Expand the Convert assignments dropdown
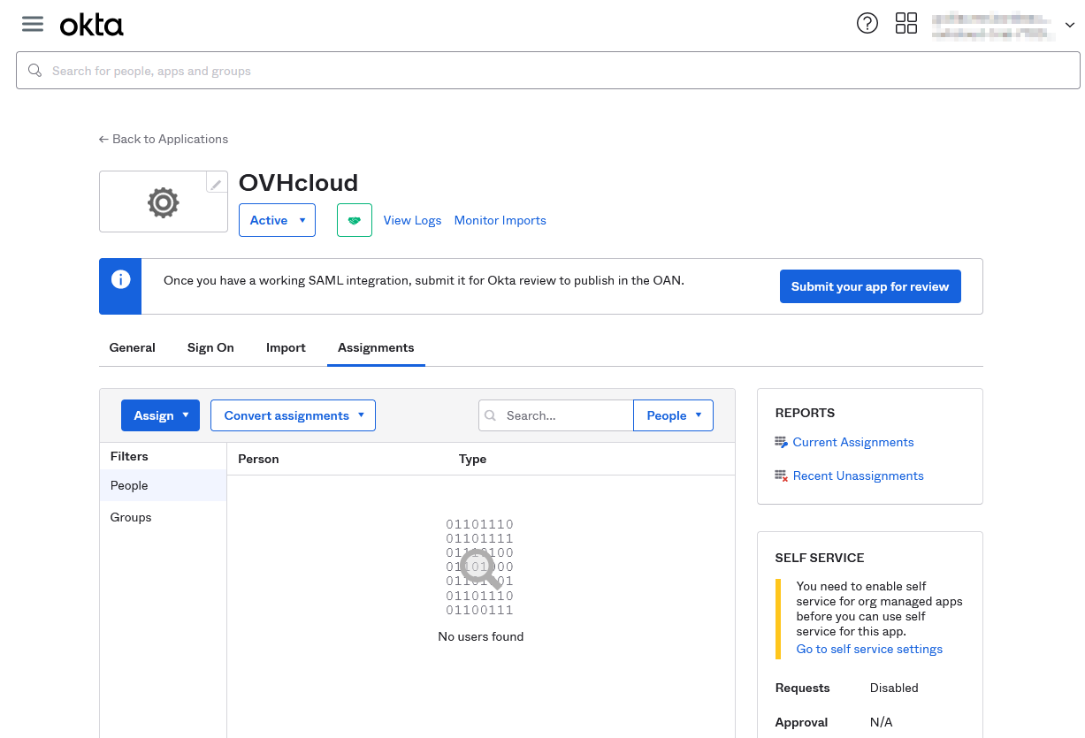The width and height of the screenshot is (1085, 738). pos(293,415)
